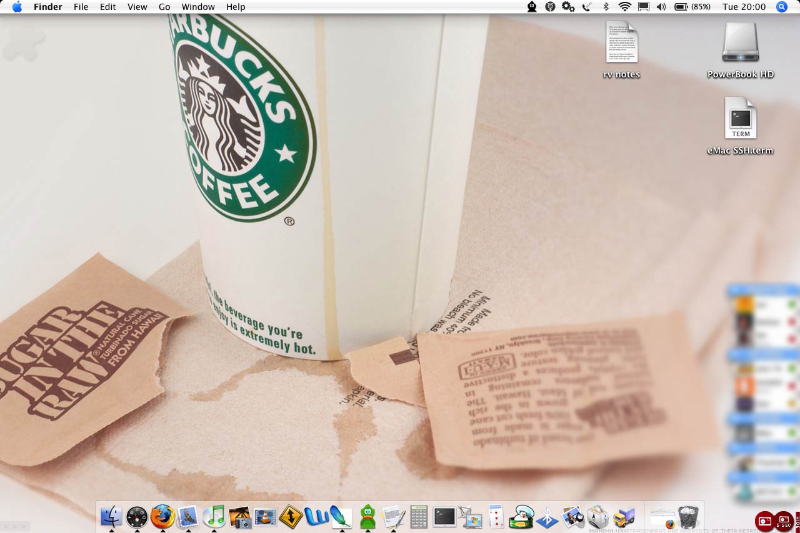This screenshot has height=533, width=800.
Task: Open the Apple menu
Action: coord(17,7)
